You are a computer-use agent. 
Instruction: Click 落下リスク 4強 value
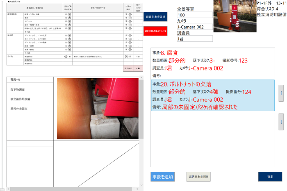click(x=214, y=92)
